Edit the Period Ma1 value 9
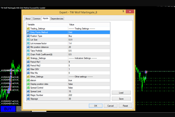175x117 pixels. coord(89,62)
